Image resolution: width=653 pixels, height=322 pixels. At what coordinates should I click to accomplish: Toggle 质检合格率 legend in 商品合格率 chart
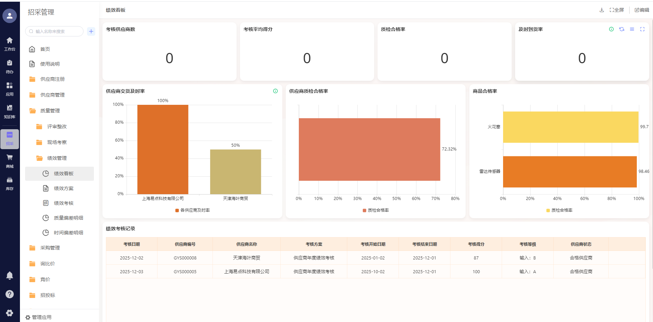pyautogui.click(x=559, y=210)
